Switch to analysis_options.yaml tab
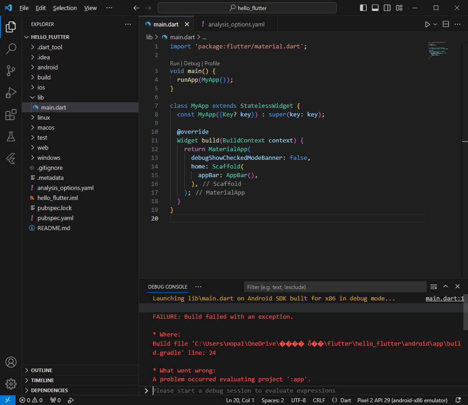Image resolution: width=468 pixels, height=405 pixels. coord(236,24)
